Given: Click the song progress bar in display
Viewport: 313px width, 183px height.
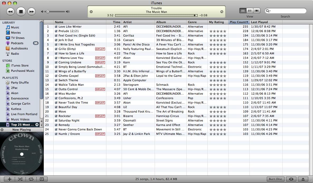Looking at the screenshot, I should pyautogui.click(x=156, y=15).
